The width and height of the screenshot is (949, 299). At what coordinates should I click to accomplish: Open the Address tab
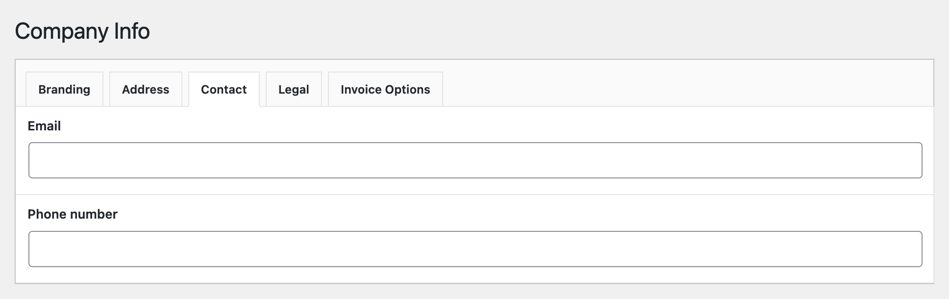coord(146,89)
